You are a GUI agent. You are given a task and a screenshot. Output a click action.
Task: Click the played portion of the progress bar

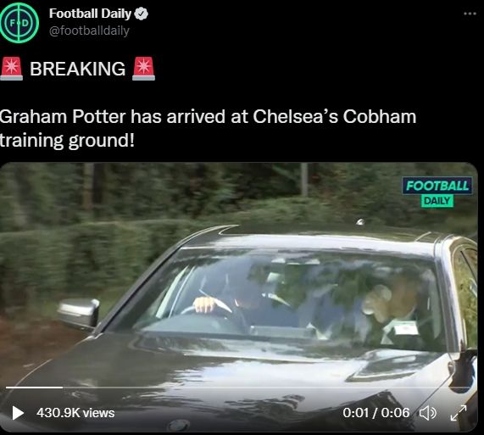click(x=34, y=388)
